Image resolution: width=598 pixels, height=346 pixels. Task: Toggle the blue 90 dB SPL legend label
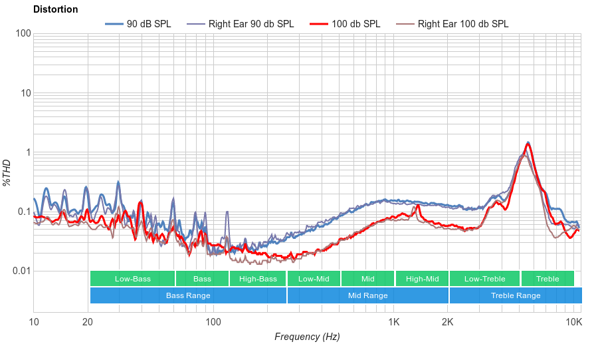pyautogui.click(x=148, y=24)
